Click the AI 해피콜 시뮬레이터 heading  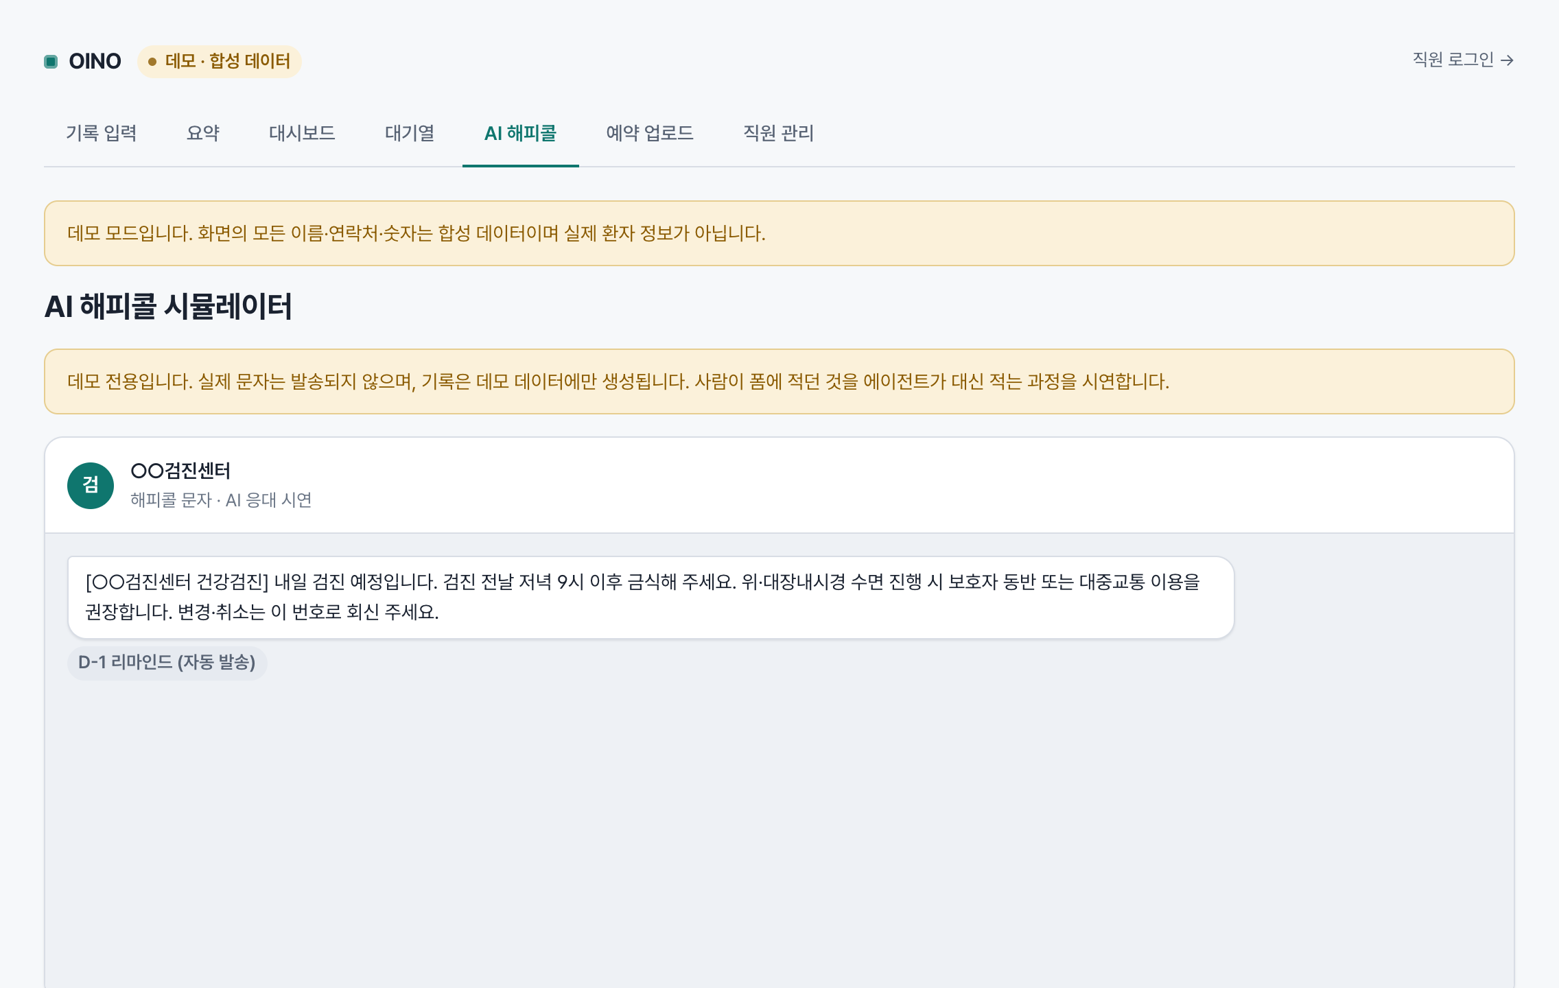tap(168, 307)
